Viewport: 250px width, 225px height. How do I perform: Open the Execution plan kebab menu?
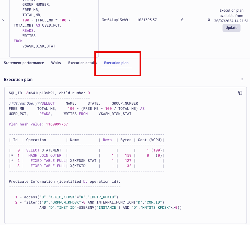coord(242,80)
